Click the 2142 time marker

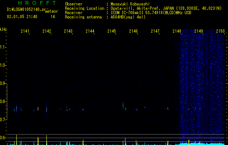[x=47, y=31]
